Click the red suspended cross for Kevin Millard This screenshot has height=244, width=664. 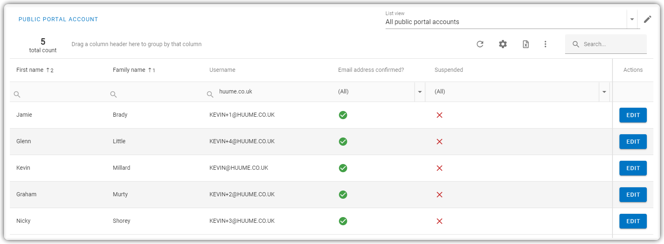point(440,168)
